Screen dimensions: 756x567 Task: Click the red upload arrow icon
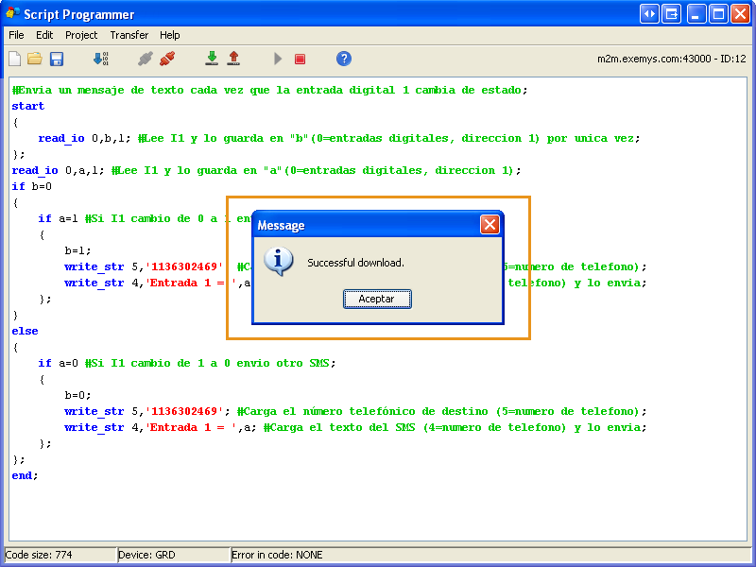(x=233, y=59)
